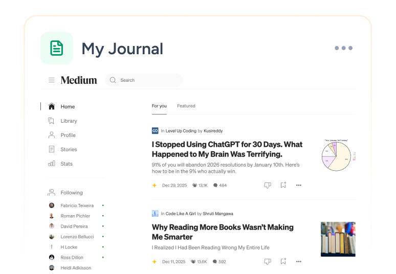Click the Code Like A Girl publication icon
Viewport: 396px width, 274px height.
click(x=155, y=214)
